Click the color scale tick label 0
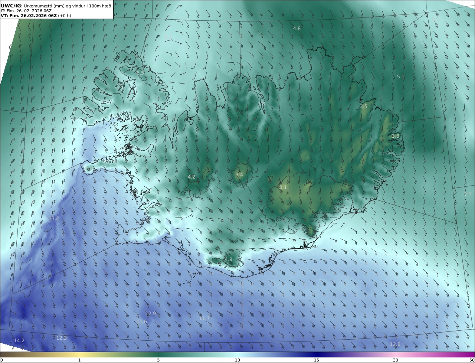 1,360
